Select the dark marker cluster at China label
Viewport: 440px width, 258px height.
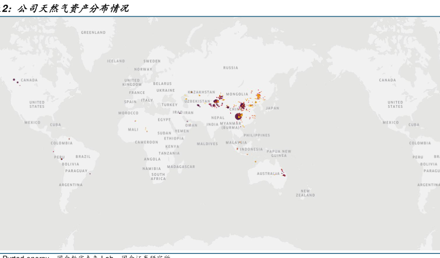pos(242,106)
